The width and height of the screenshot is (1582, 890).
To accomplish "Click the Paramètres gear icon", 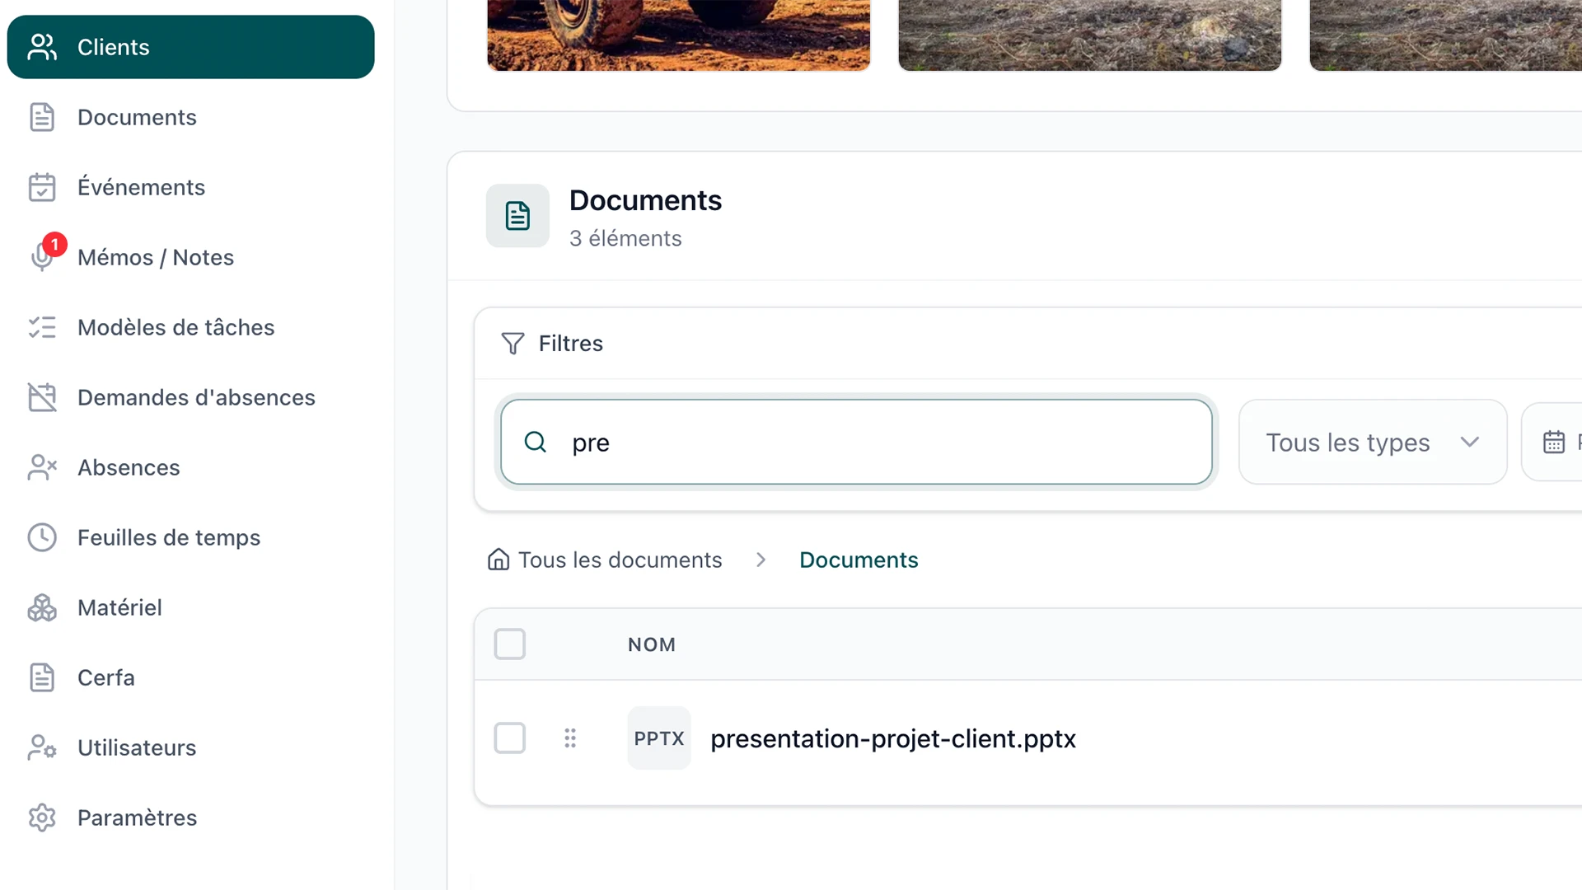I will (42, 817).
